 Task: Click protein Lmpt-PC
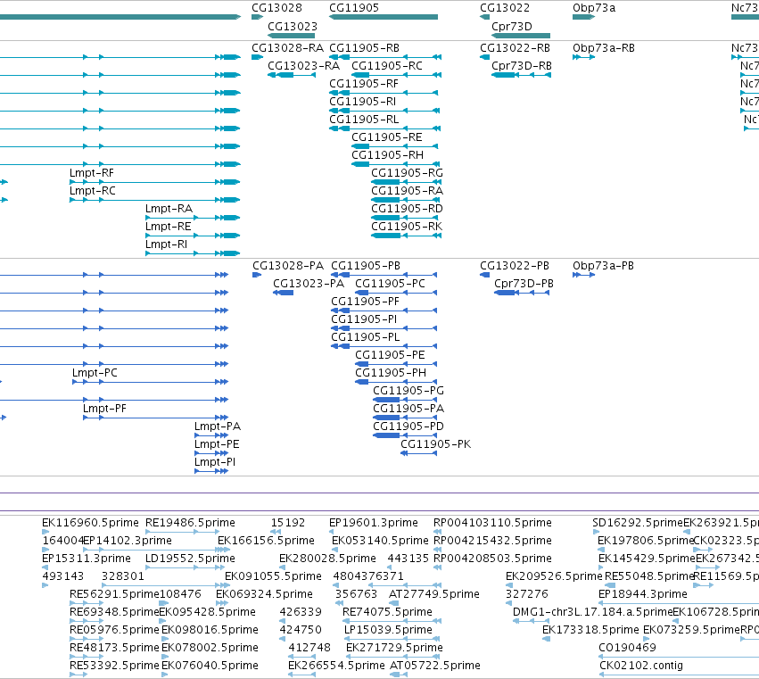[95, 373]
